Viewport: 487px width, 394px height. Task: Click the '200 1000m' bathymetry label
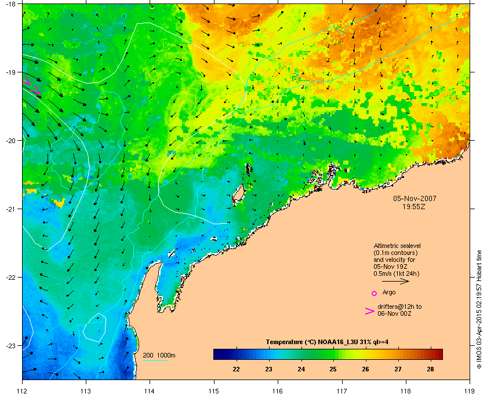[159, 356]
